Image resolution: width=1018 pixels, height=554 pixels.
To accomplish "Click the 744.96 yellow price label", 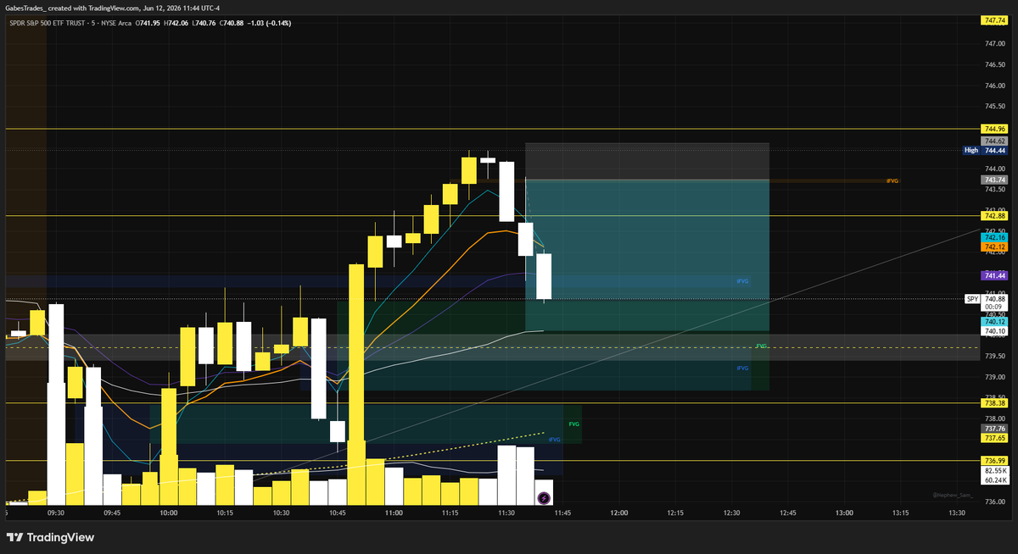I will [994, 130].
